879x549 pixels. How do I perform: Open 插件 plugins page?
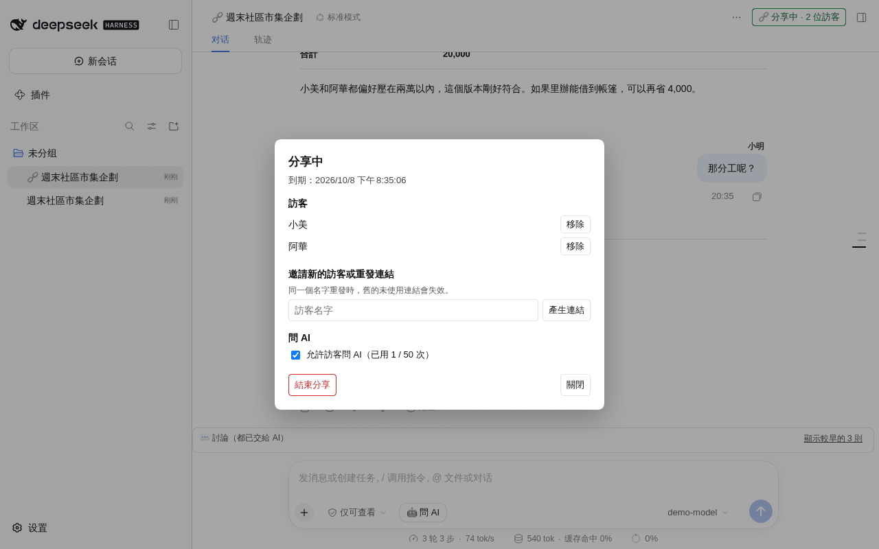[x=95, y=95]
